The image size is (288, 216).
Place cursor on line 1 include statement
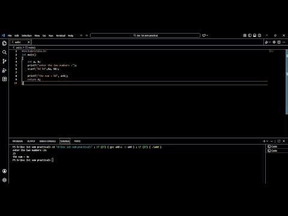[34, 51]
